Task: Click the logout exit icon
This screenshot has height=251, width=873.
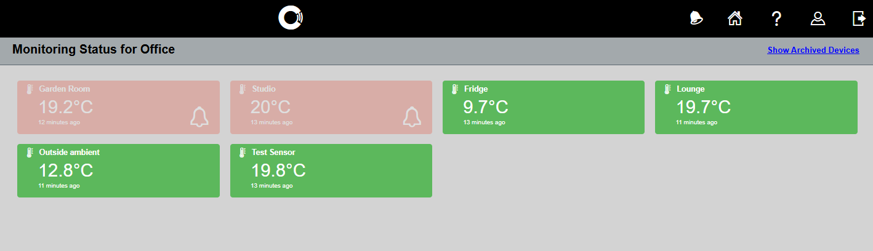Action: pos(859,18)
